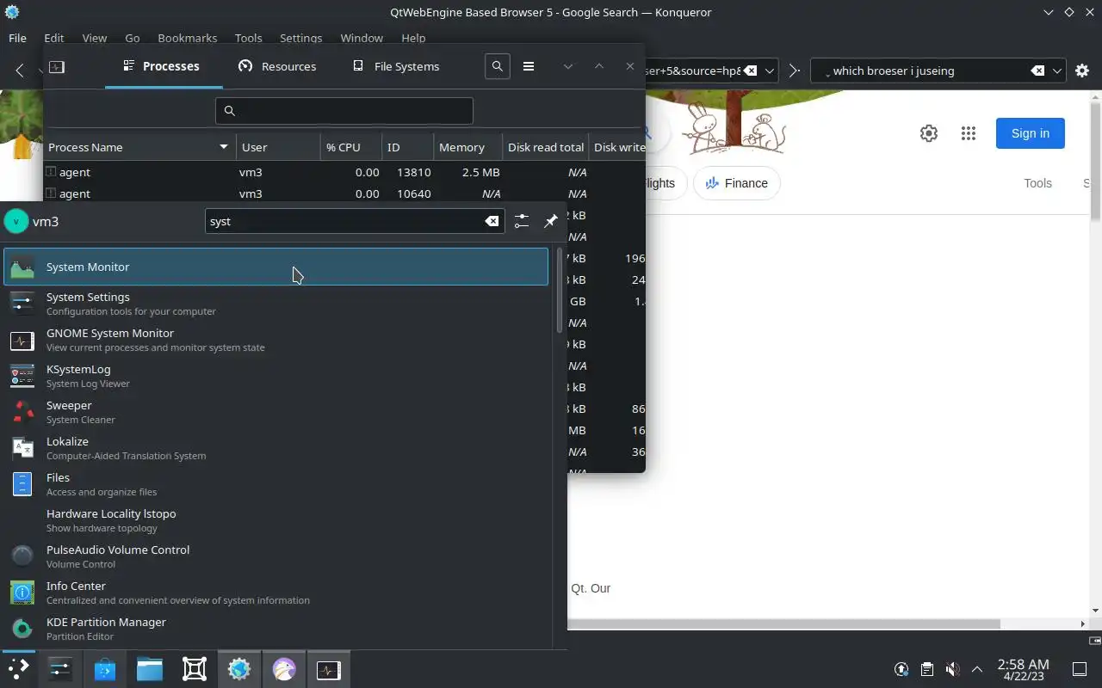Go back with Konqueror back arrow

point(19,71)
